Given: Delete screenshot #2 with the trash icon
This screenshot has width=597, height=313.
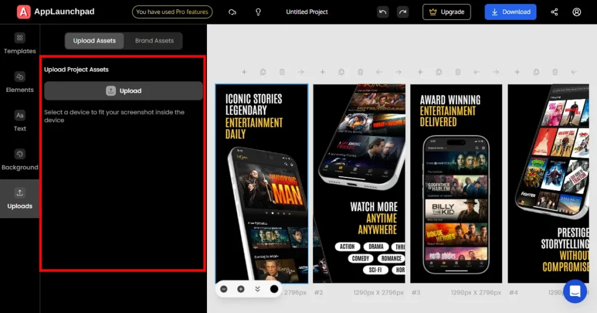Looking at the screenshot, I should pyautogui.click(x=360, y=72).
